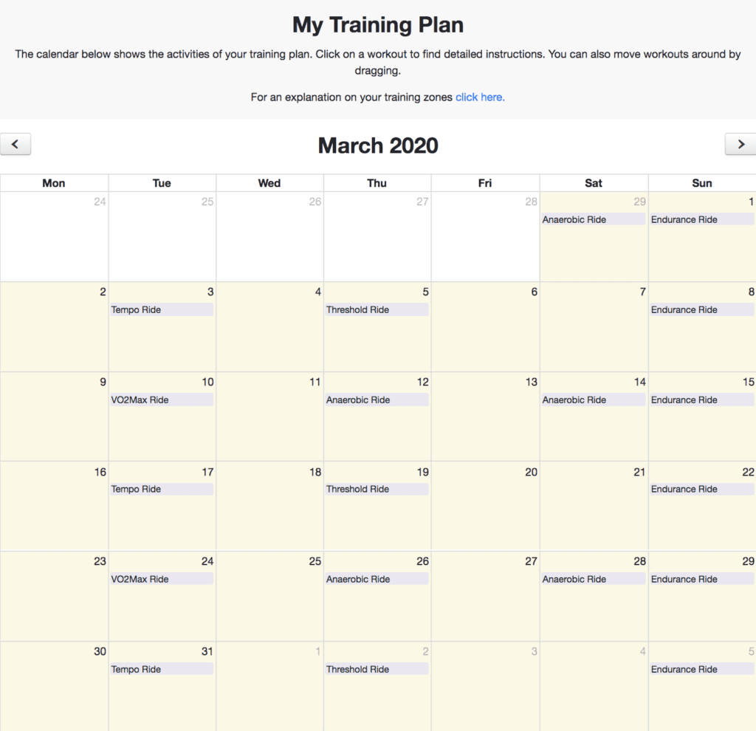Open the Anaerobic Ride on Saturday March 14
Image resolution: width=756 pixels, height=731 pixels.
(593, 399)
